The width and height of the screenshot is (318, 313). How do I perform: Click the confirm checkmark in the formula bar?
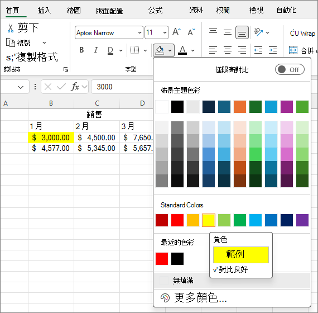point(61,87)
